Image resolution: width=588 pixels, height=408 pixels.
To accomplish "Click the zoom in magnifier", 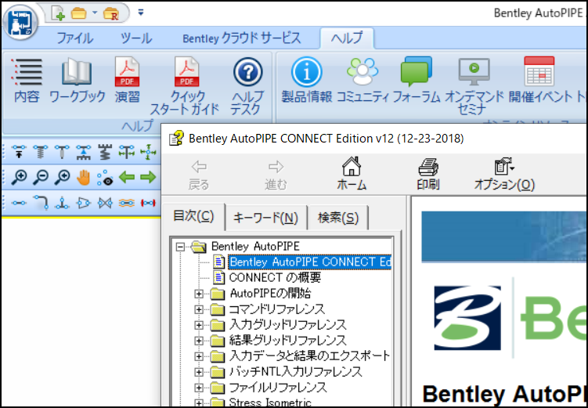I will [x=19, y=177].
